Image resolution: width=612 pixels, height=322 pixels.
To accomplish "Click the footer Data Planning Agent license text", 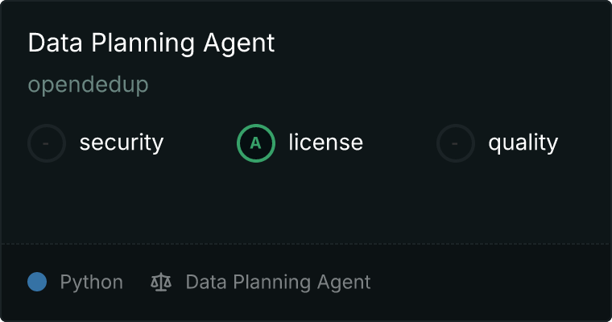I will (278, 283).
